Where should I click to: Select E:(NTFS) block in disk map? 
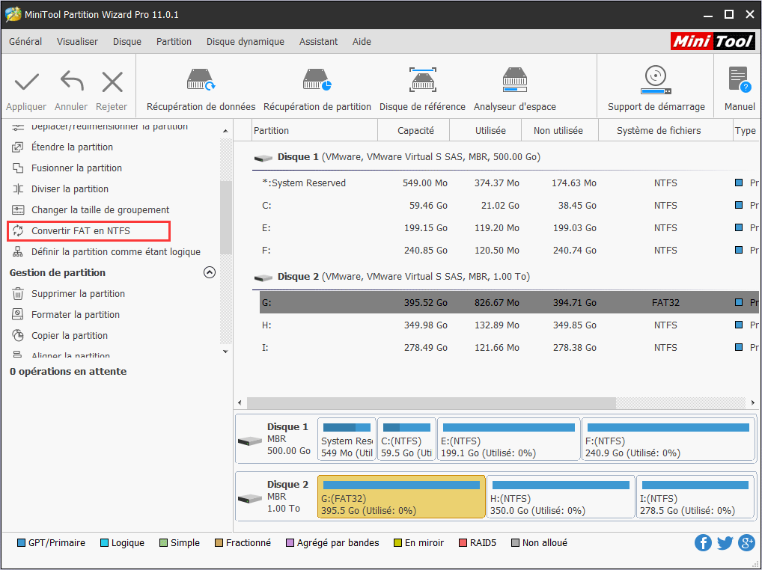509,439
